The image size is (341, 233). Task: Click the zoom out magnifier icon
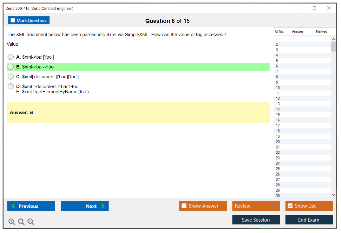click(x=31, y=222)
